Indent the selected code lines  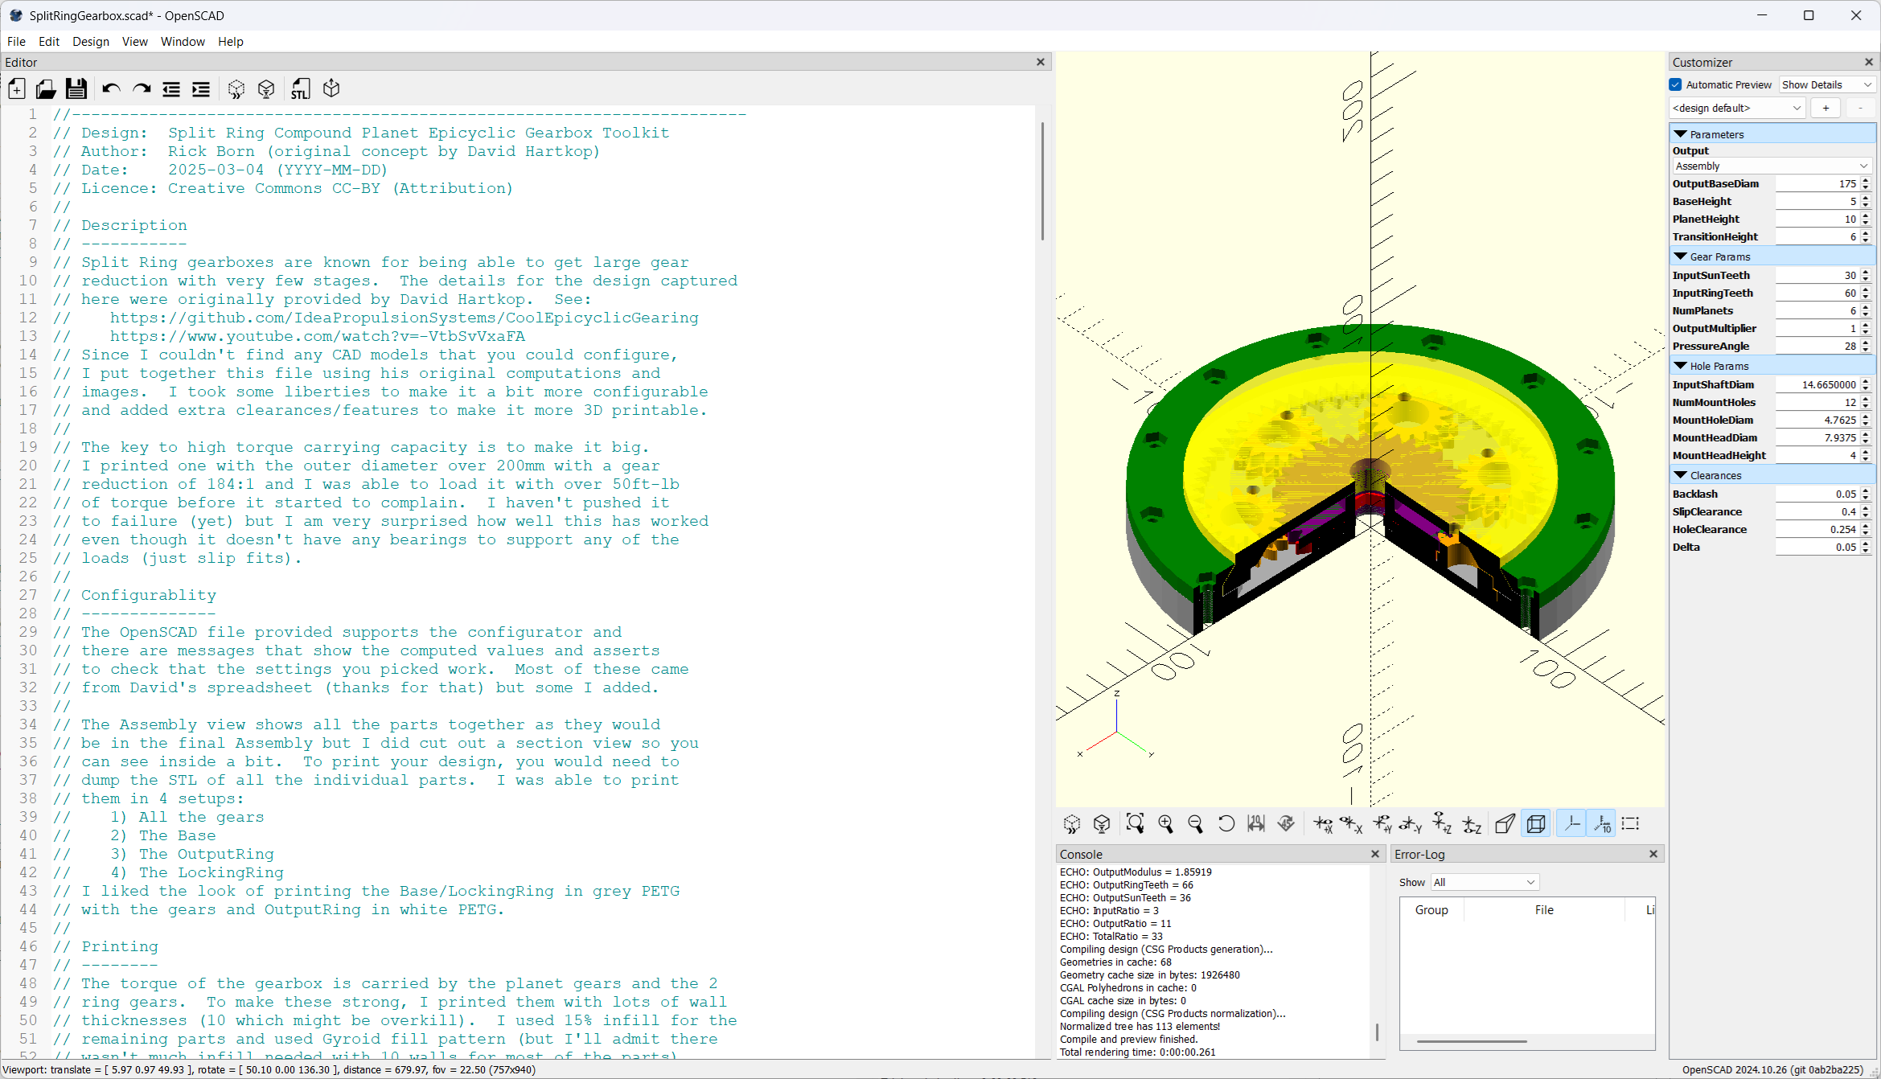tap(201, 89)
